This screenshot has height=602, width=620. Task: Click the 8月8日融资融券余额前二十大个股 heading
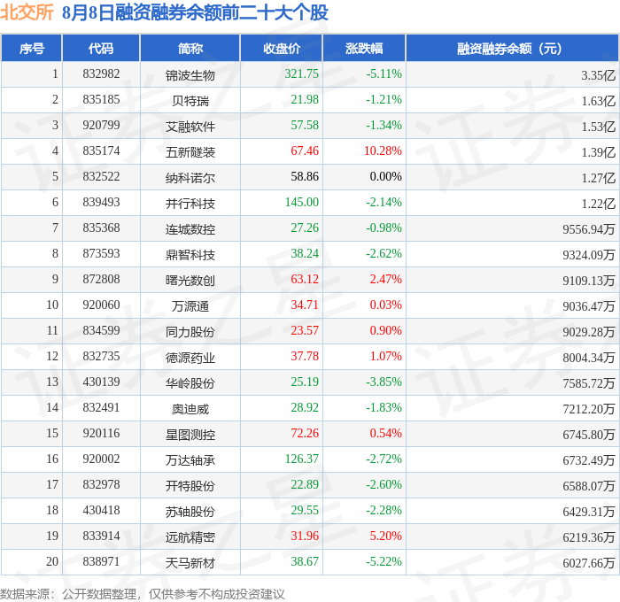point(195,12)
